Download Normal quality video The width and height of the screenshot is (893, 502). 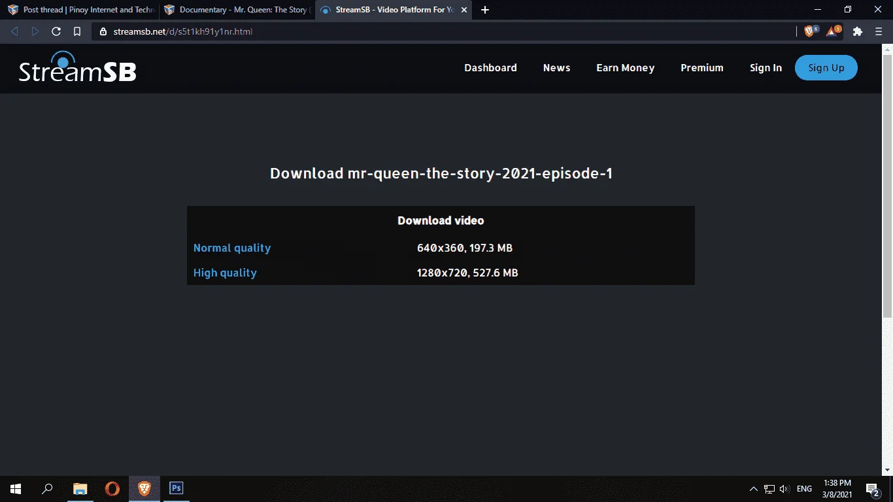[x=232, y=248]
